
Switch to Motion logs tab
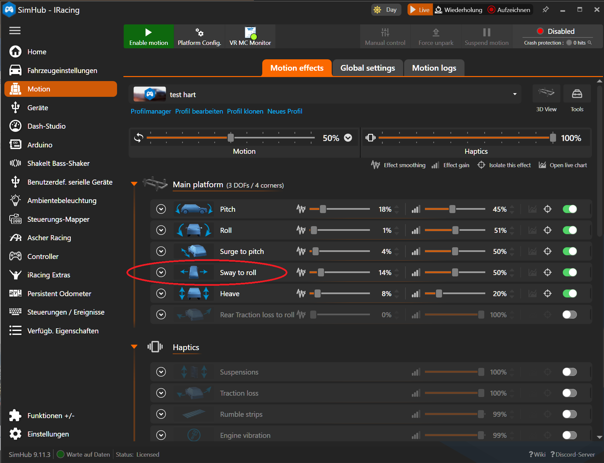click(x=434, y=68)
